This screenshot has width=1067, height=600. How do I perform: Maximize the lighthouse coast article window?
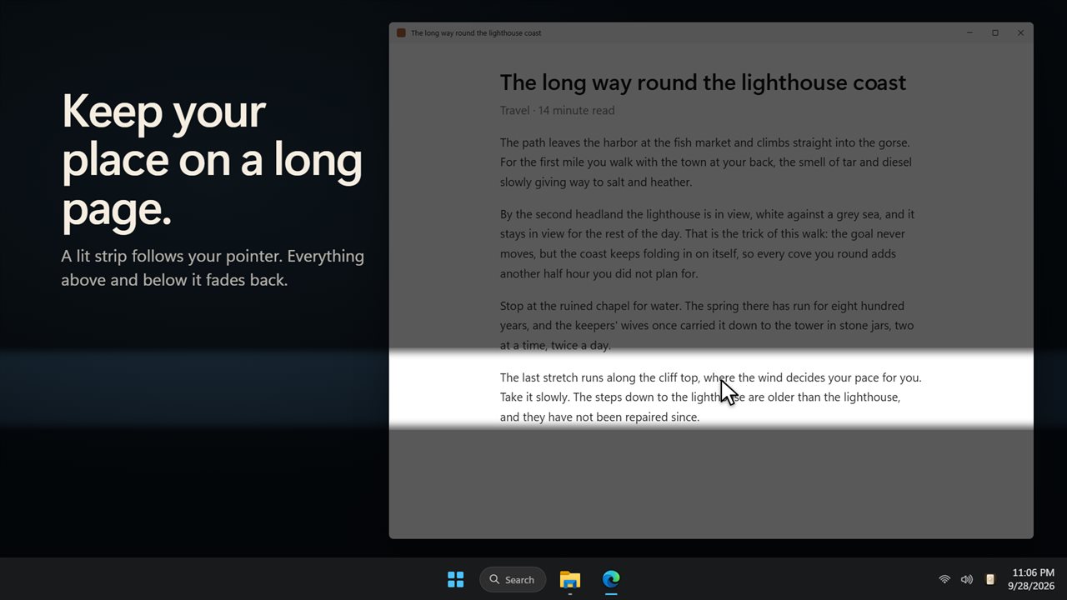(995, 33)
